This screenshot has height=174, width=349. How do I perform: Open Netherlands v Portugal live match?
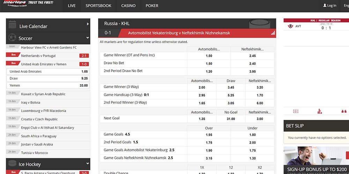click(x=38, y=56)
